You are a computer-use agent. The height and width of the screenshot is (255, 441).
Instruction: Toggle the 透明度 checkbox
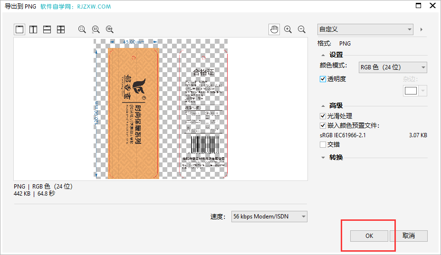pos(323,79)
